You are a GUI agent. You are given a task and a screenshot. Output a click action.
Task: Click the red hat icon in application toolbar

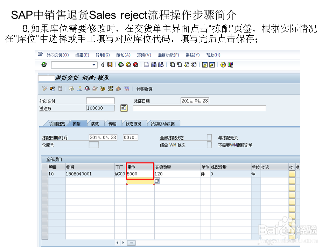coord(87,89)
